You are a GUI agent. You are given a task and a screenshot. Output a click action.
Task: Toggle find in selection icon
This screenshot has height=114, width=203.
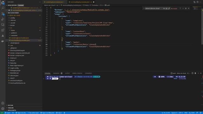coord(186,9)
